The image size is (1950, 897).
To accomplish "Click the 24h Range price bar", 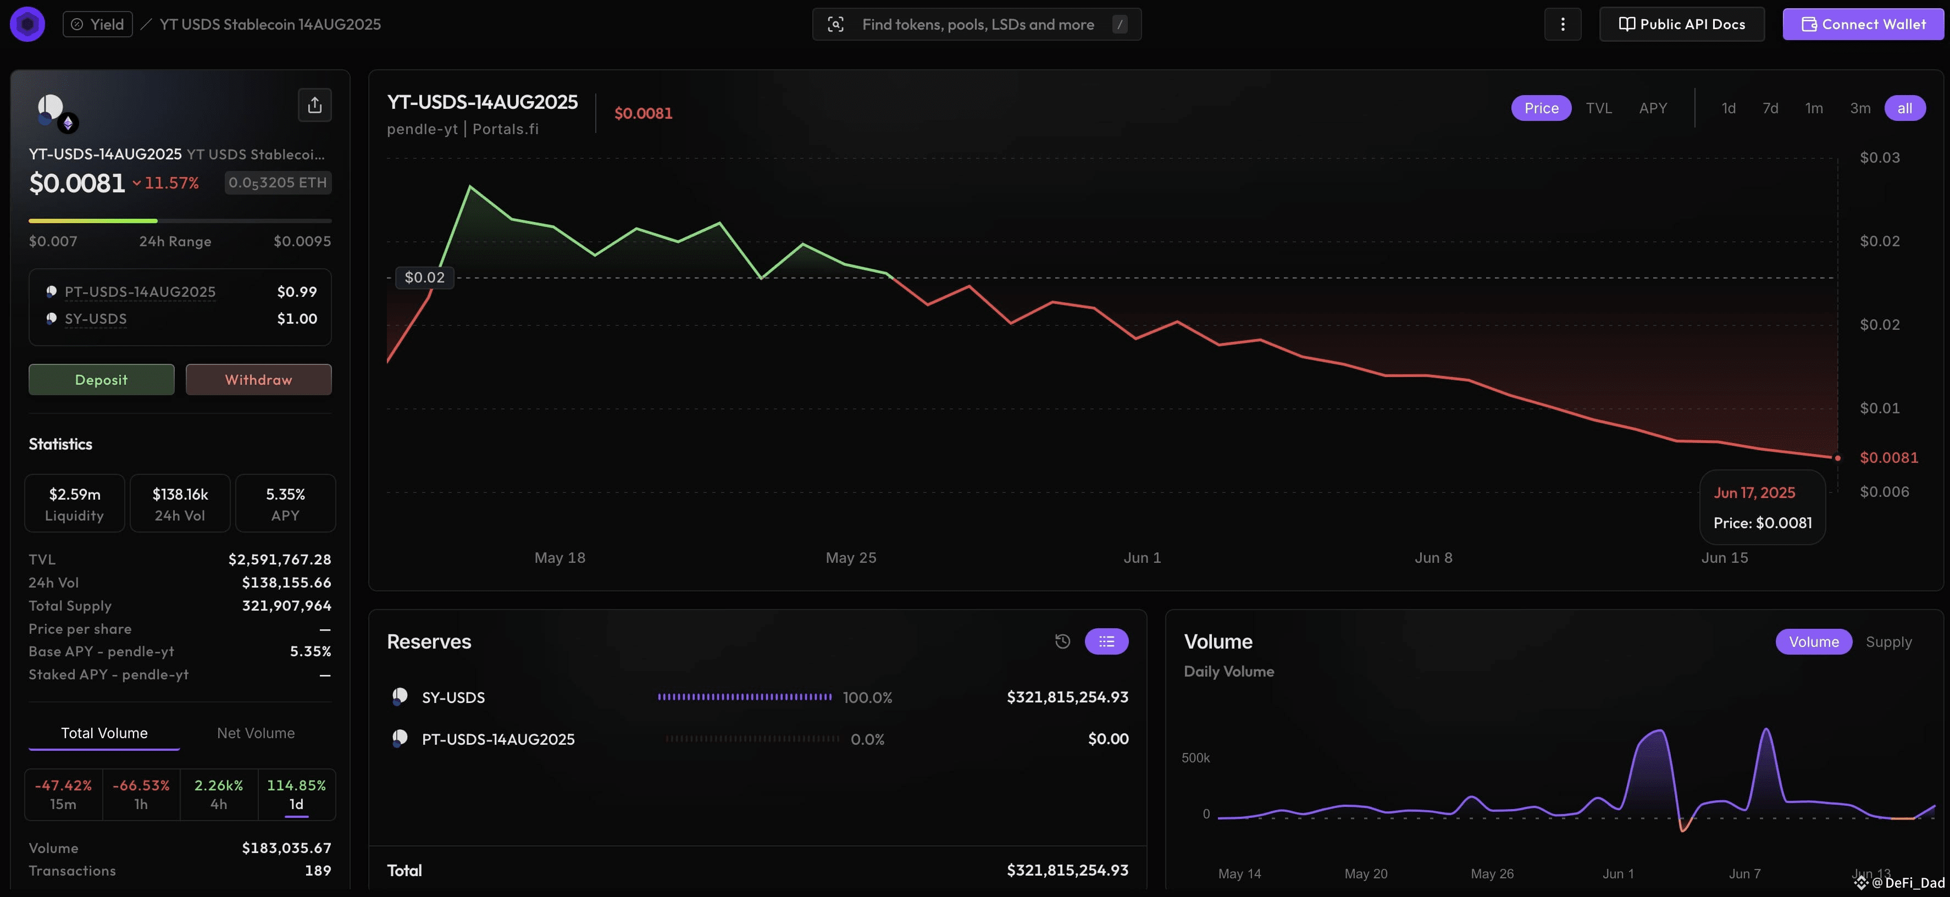I will coord(180,221).
